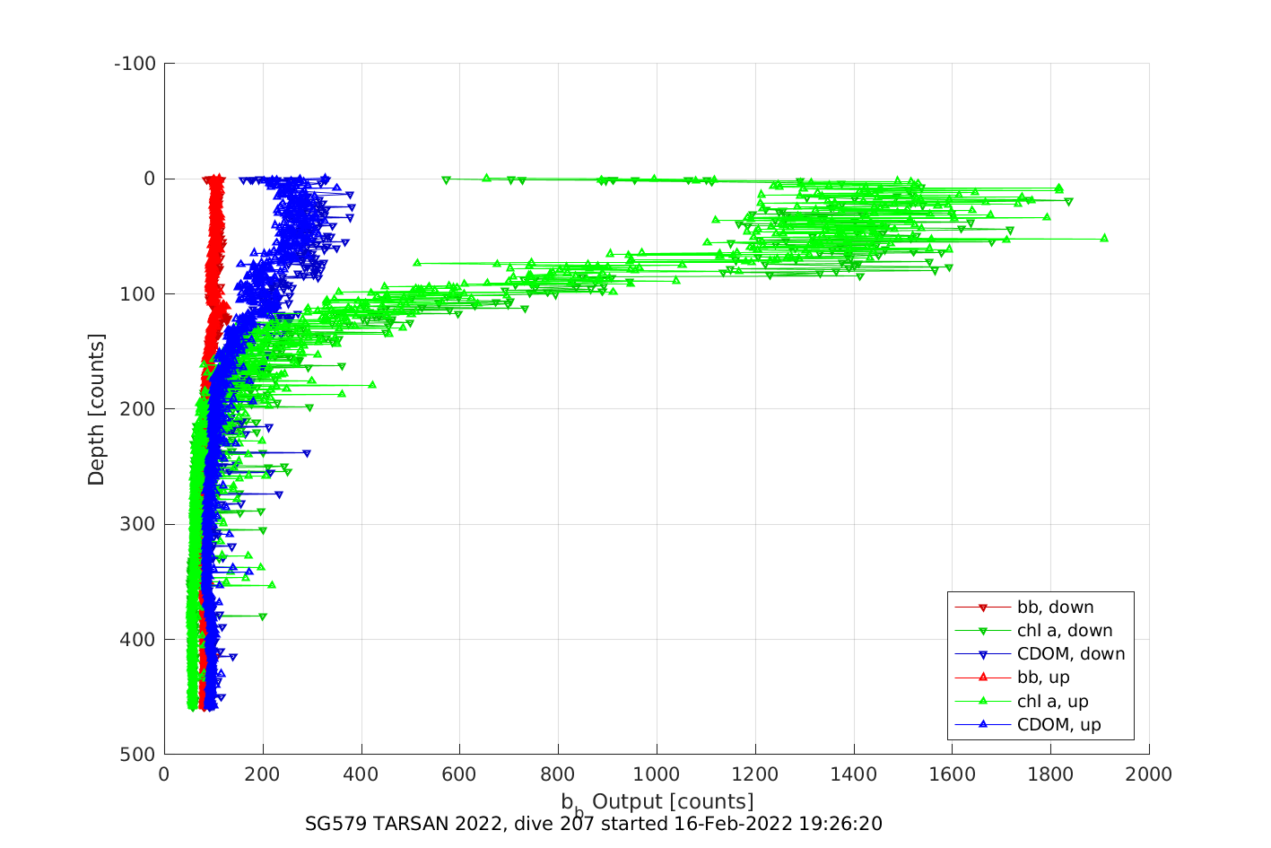1271x848 pixels.
Task: Click the 'bb Output [counts]' x-axis label
Action: [x=657, y=803]
